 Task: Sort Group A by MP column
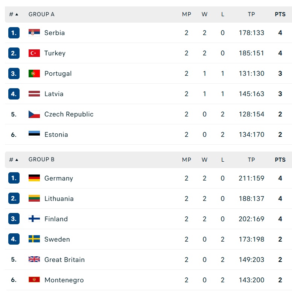[187, 14]
